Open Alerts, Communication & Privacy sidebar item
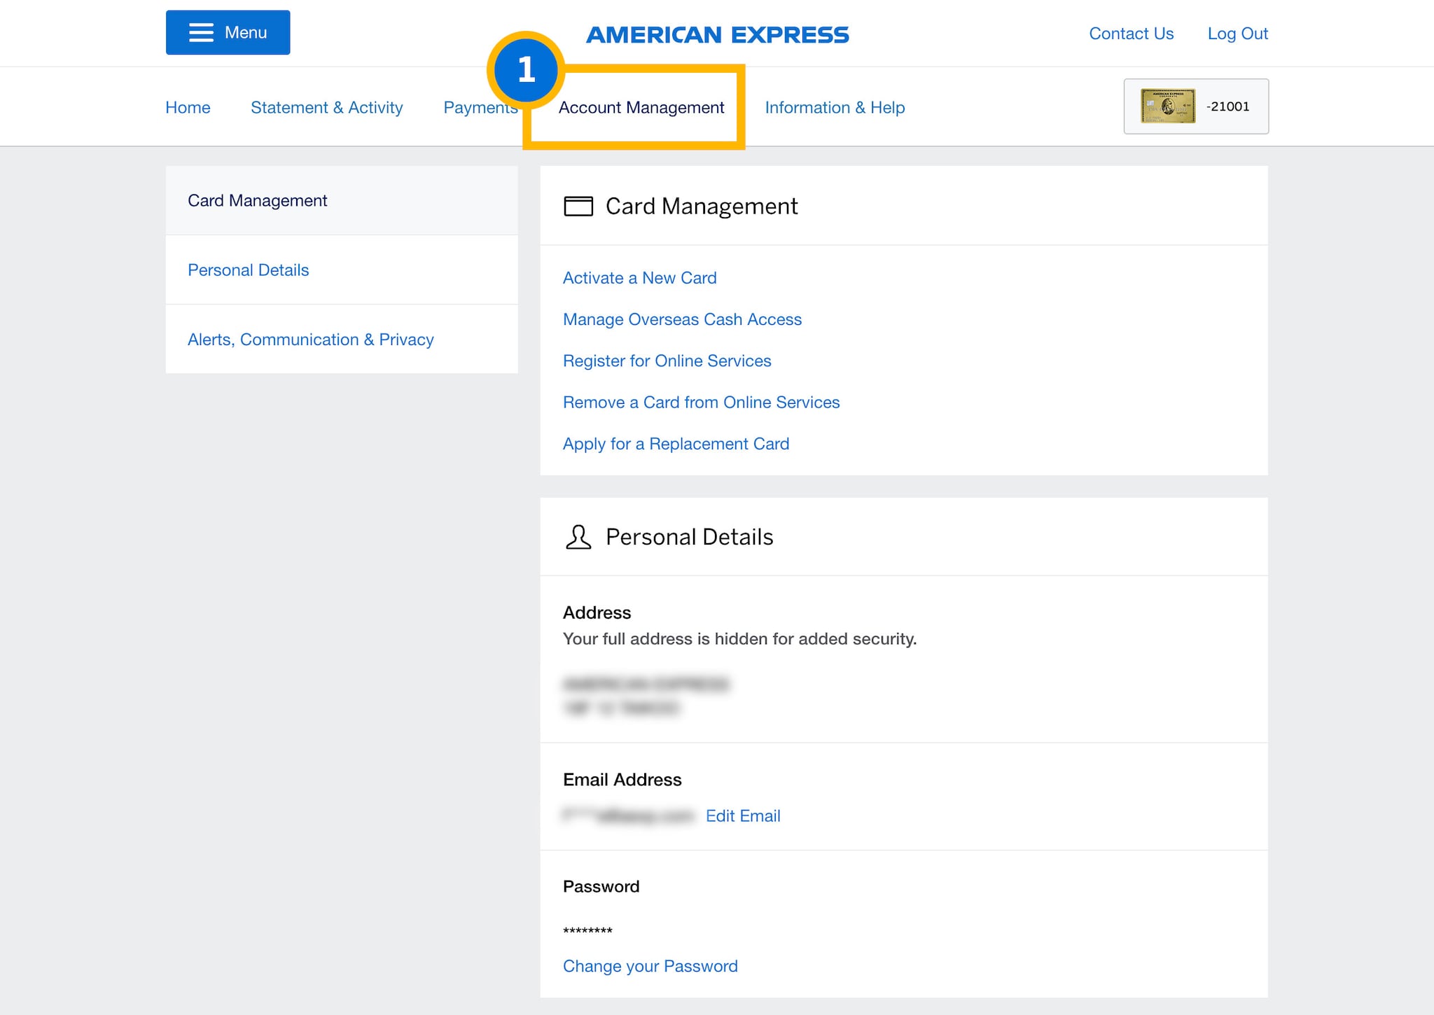Image resolution: width=1434 pixels, height=1015 pixels. (310, 339)
